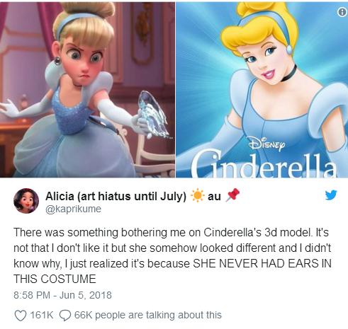Click the red pushpin emoji
This screenshot has width=348, height=329.
click(x=233, y=195)
